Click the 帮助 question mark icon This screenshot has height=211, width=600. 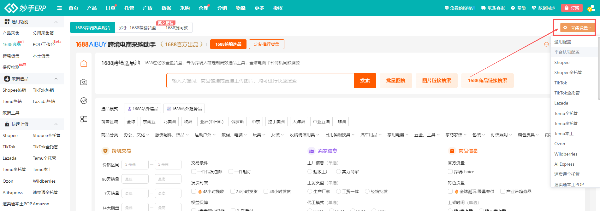513,8
